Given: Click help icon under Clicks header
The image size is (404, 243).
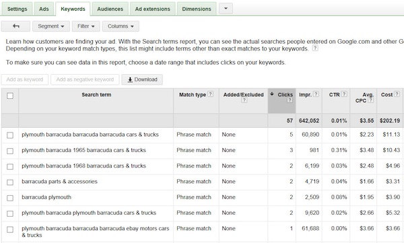Looking at the screenshot, I should 290,100.
